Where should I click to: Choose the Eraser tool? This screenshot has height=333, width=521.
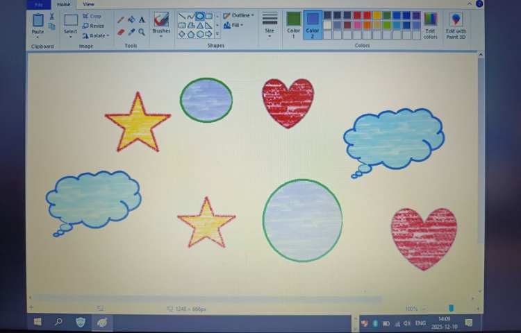point(122,31)
